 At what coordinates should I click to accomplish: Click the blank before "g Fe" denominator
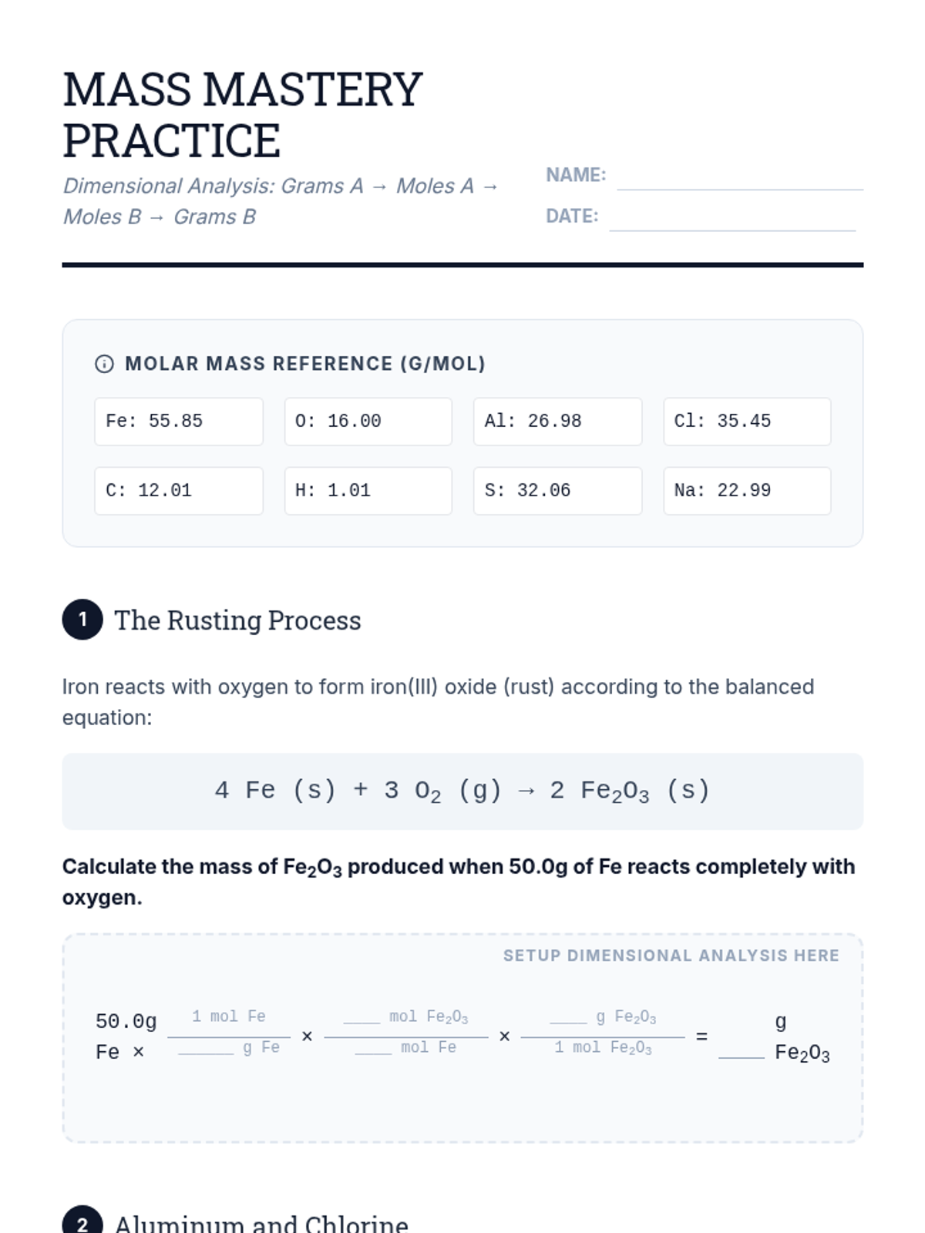click(x=206, y=1049)
